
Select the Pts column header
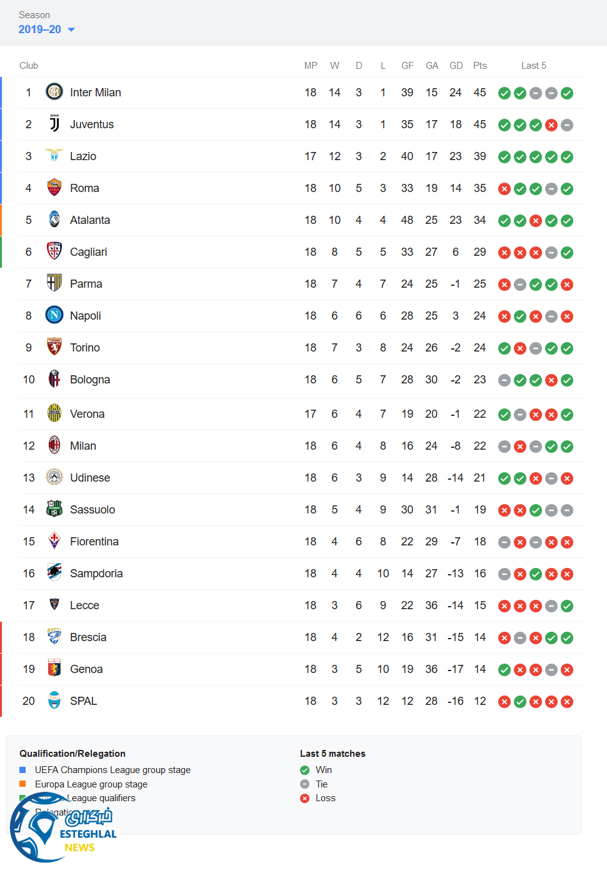point(479,66)
